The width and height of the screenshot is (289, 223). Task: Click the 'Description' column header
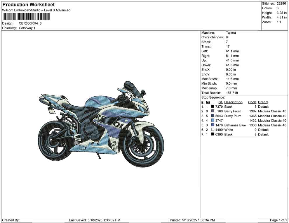pyautogui.click(x=233, y=102)
